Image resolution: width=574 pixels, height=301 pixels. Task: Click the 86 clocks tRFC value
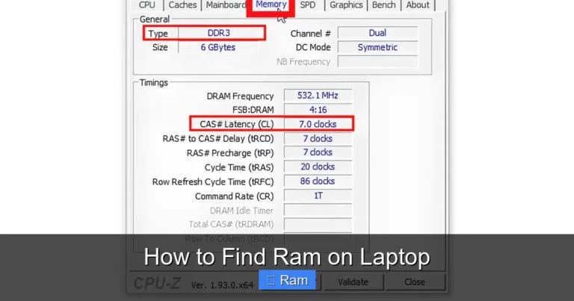tap(318, 181)
